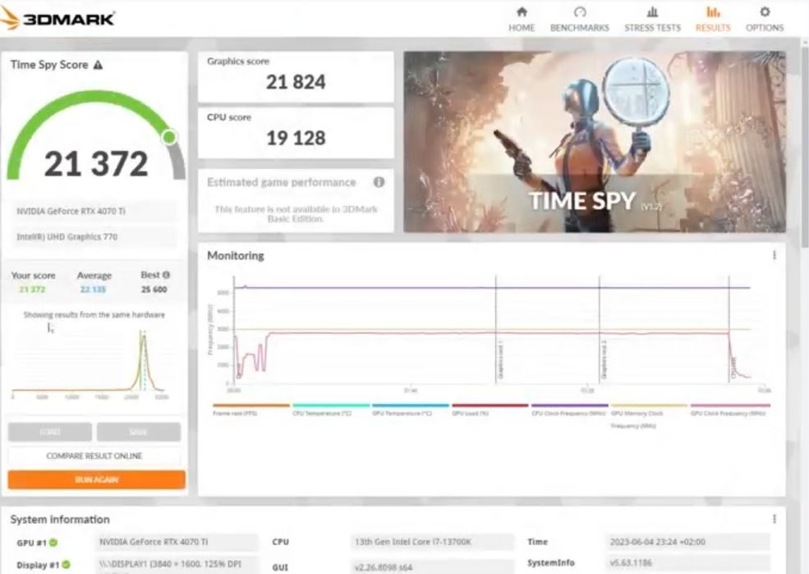Click 'Showing results from the same hardware' text
This screenshot has height=574, width=809.
pos(94,315)
